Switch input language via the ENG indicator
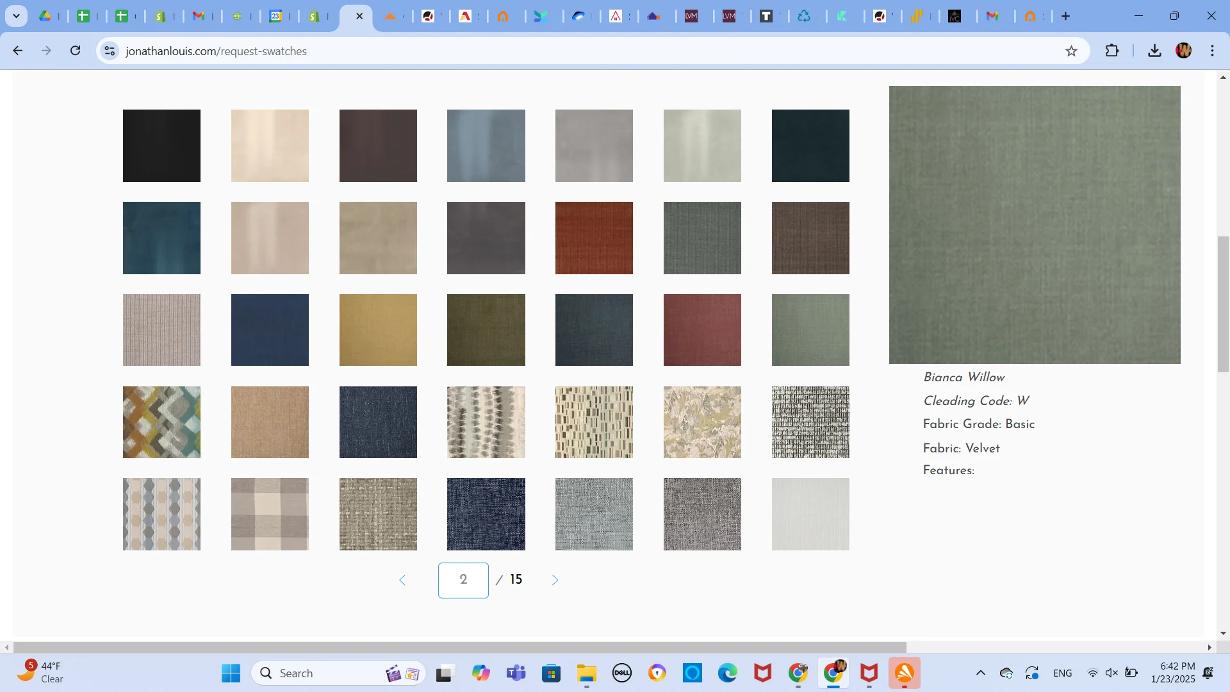 point(1063,673)
